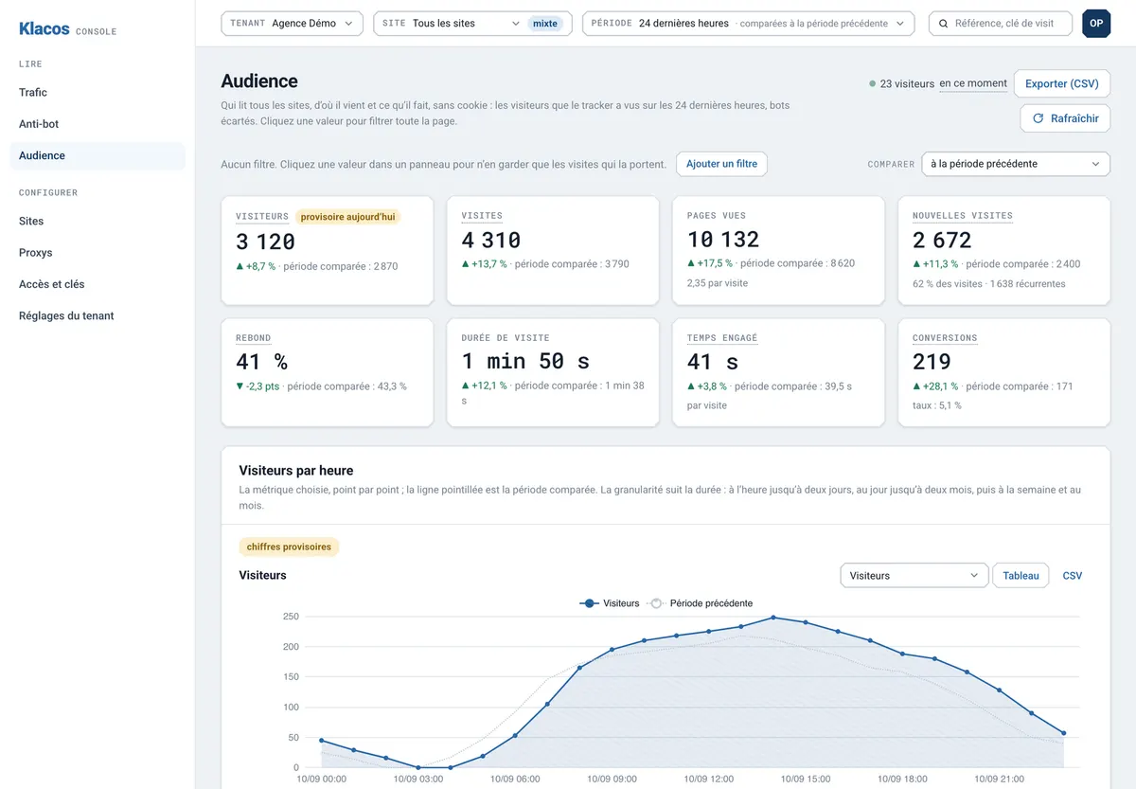1136x789 pixels.
Task: Open the Site Tous les sites dropdown
Action: click(472, 24)
